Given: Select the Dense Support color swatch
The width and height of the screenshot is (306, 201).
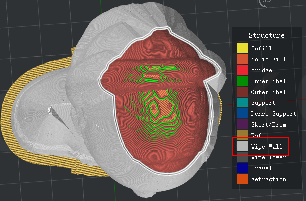Looking at the screenshot, I should [242, 114].
